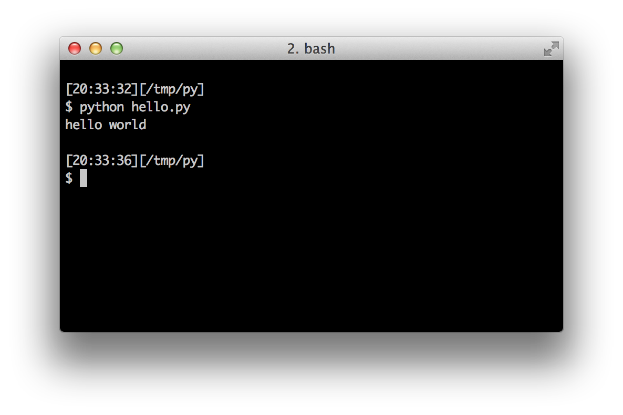623x415 pixels.
Task: Click the green zoom button
Action: pyautogui.click(x=117, y=49)
